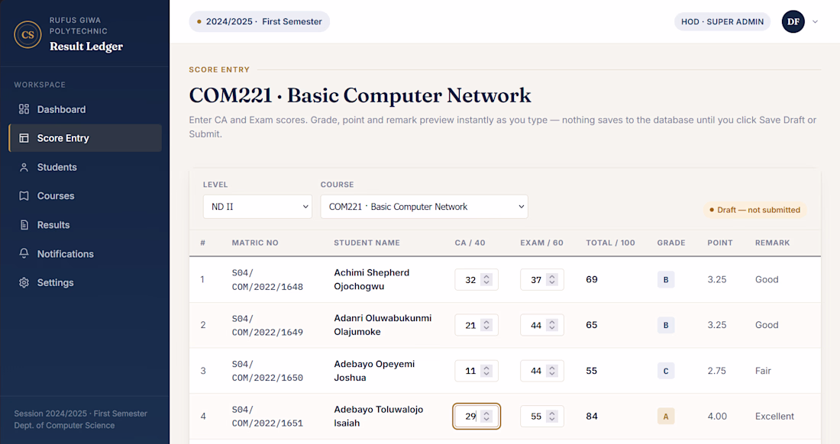The image size is (840, 444).
Task: Open Notifications in the sidebar
Action: [86, 253]
